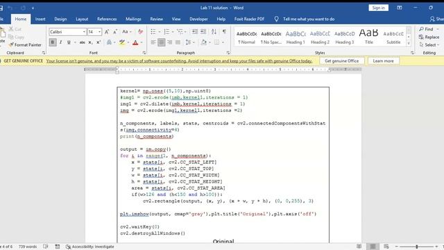This screenshot has height=250, width=444.
Task: Click the Sign in button
Action: (x=379, y=8)
